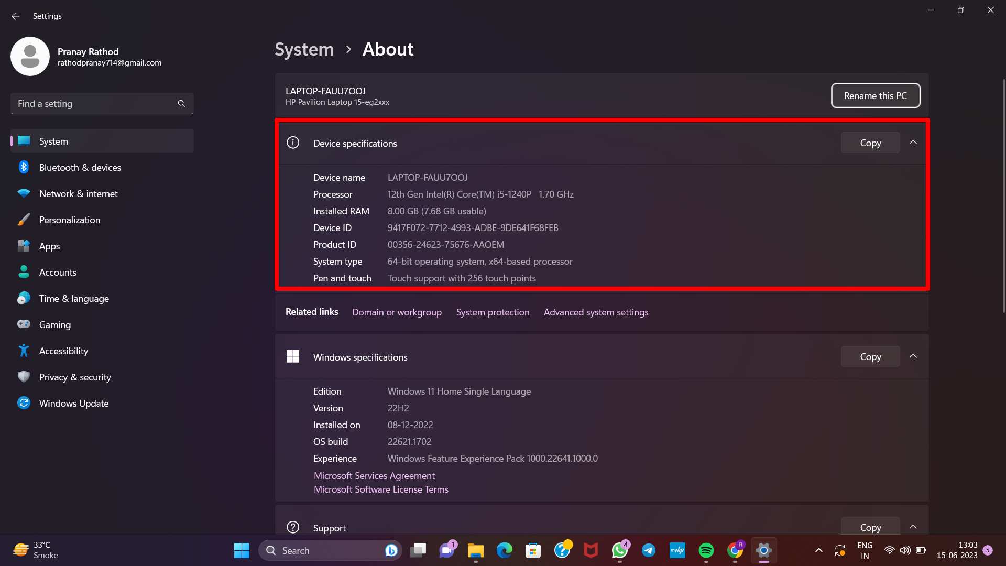This screenshot has height=566, width=1006.
Task: Collapse the Support section
Action: pyautogui.click(x=913, y=527)
